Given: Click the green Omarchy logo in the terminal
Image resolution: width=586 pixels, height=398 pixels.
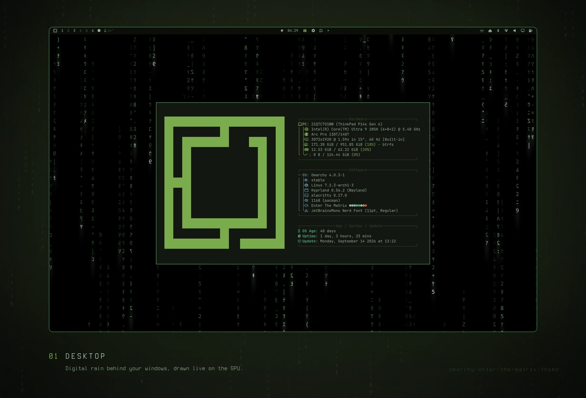Looking at the screenshot, I should point(224,183).
